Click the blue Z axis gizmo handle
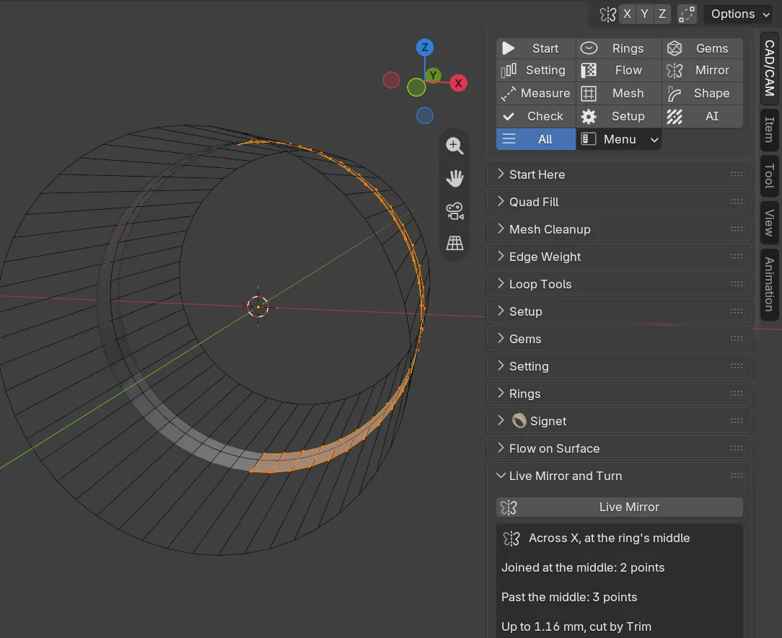782x638 pixels. 424,48
